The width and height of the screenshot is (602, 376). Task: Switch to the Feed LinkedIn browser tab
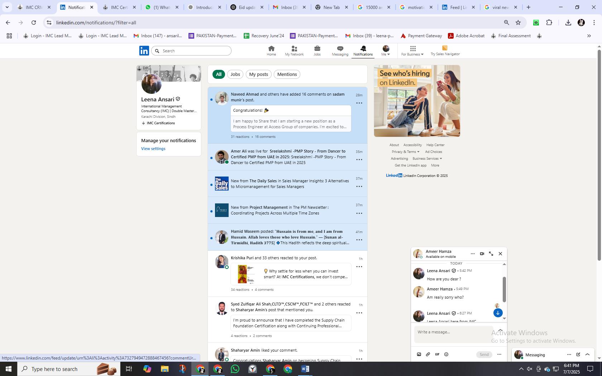[x=458, y=7]
